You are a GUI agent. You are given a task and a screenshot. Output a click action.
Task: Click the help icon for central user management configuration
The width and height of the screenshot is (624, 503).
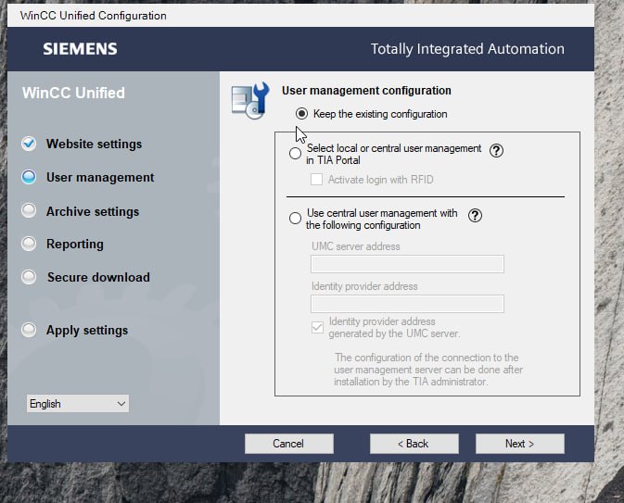click(475, 216)
